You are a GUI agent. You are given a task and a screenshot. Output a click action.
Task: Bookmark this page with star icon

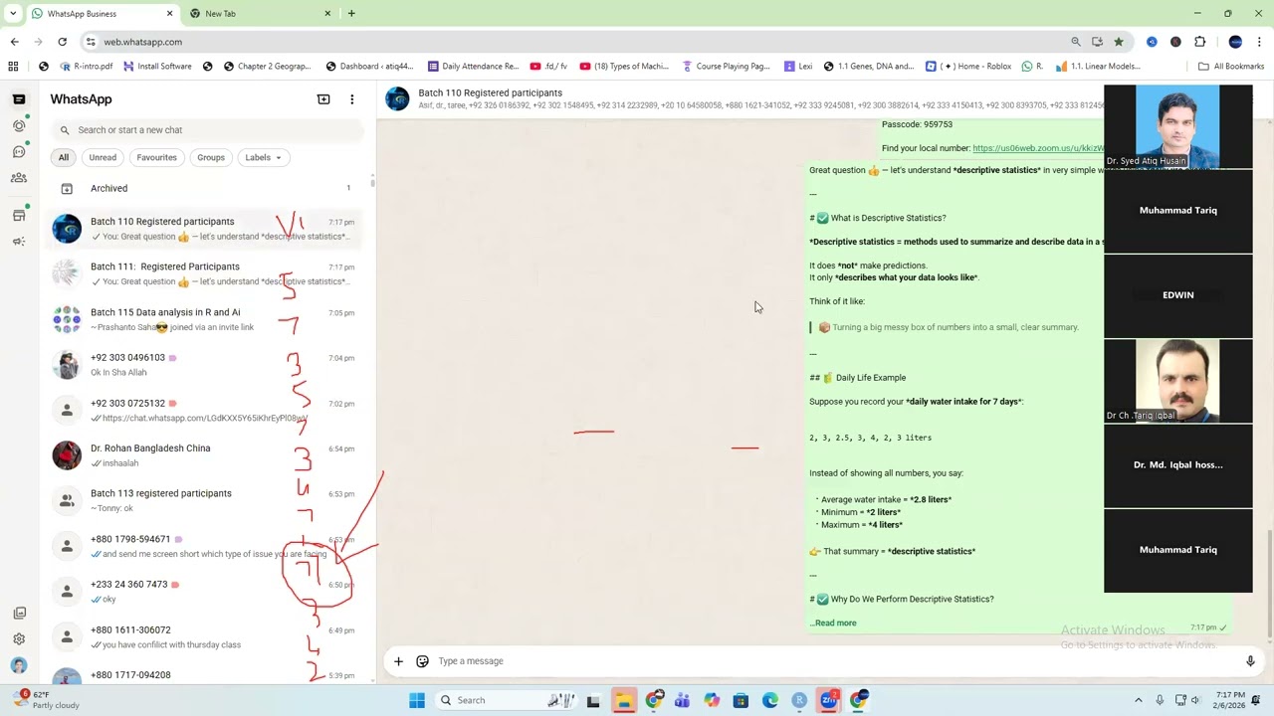pos(1119,42)
